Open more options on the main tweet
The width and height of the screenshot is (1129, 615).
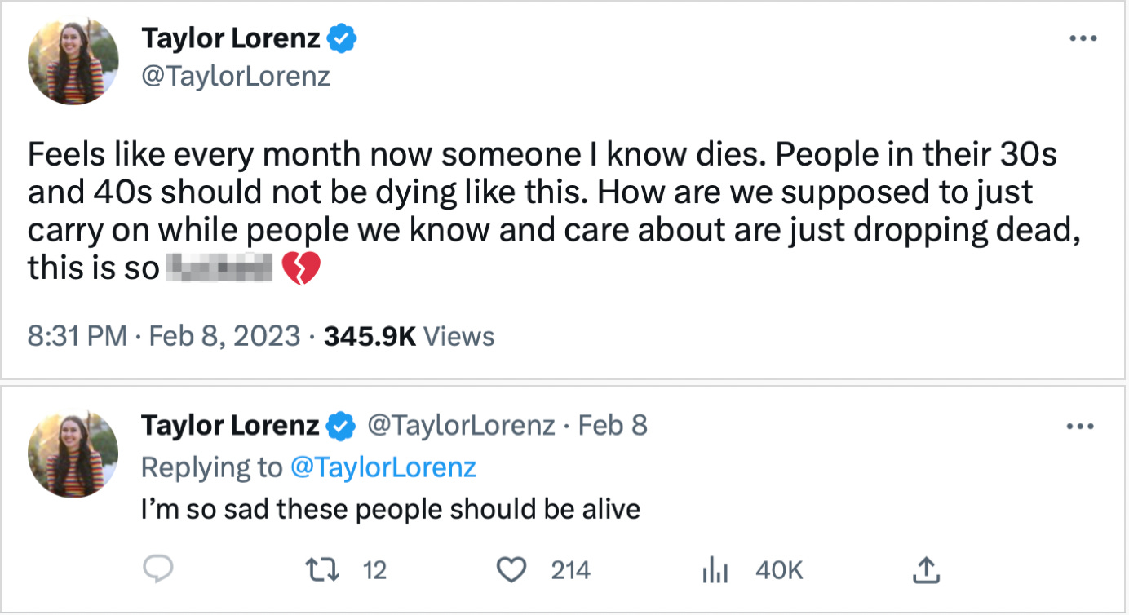pyautogui.click(x=1082, y=38)
